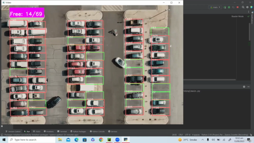Click green inspection checkmark in editor
The width and height of the screenshot is (254, 143).
click(x=248, y=16)
